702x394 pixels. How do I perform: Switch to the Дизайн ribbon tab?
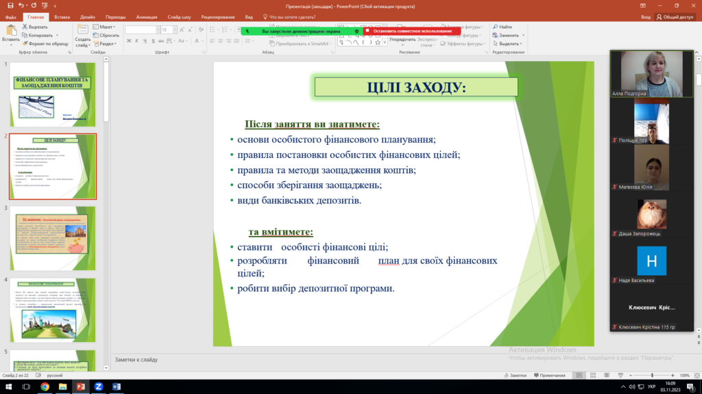click(x=87, y=17)
